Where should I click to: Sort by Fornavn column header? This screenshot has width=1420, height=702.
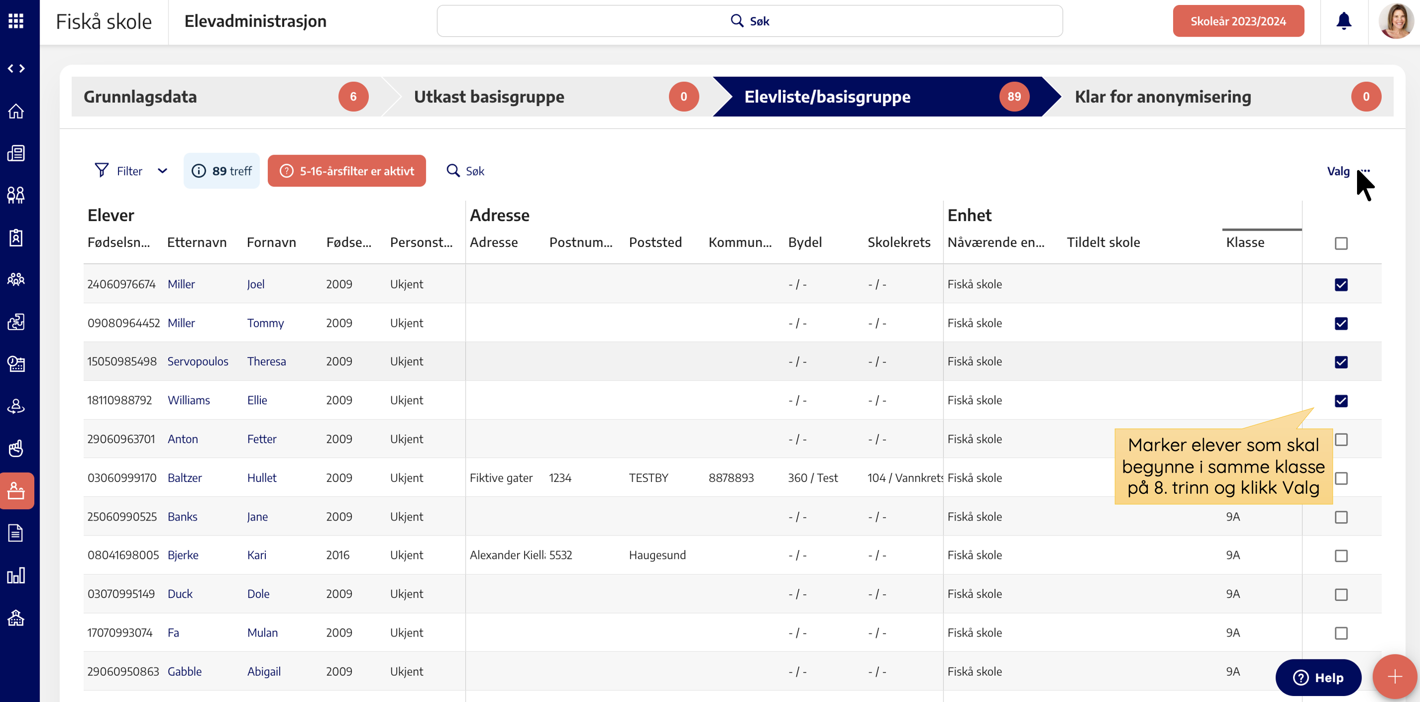[271, 242]
